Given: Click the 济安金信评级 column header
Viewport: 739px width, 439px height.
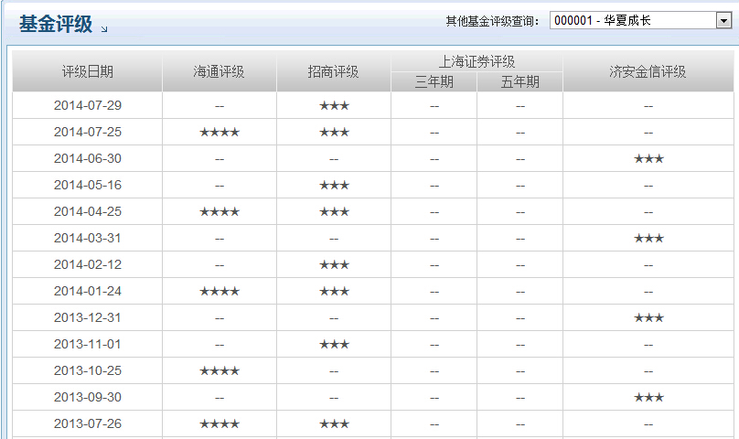Looking at the screenshot, I should 648,72.
